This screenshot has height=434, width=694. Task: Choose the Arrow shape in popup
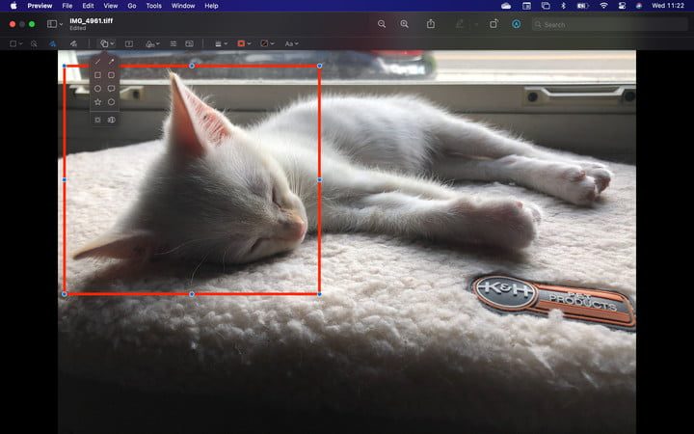click(111, 62)
